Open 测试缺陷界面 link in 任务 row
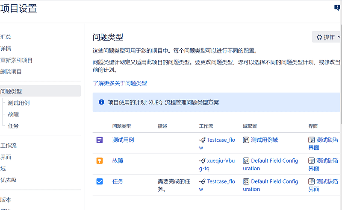Screen dimensions: 342x210 coord(324,185)
